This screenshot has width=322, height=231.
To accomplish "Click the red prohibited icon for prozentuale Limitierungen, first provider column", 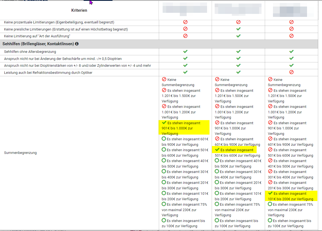I will 185,22.
